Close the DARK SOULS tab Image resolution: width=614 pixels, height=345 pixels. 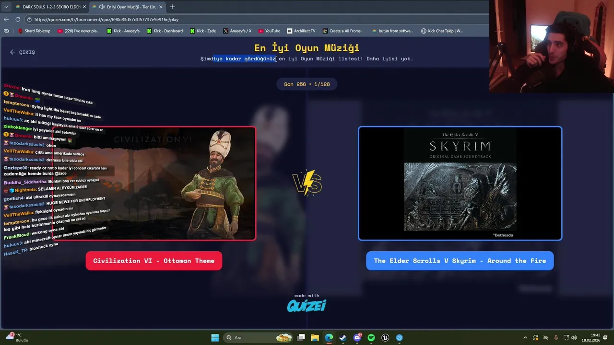click(84, 7)
